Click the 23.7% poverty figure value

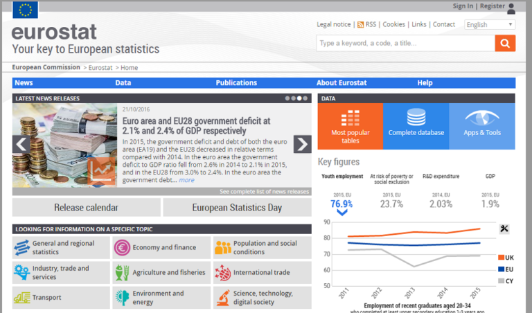pos(391,204)
